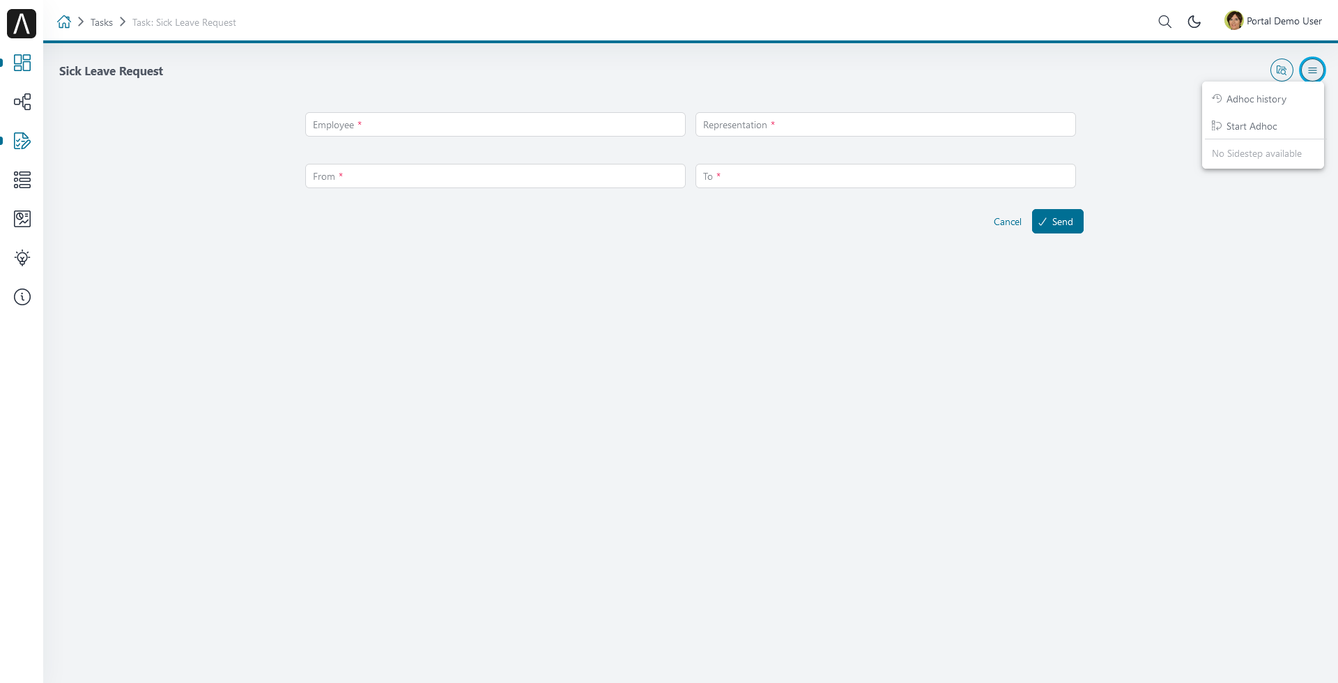Collapse the task actions hamburger menu
The height and width of the screenshot is (683, 1338).
[1312, 70]
